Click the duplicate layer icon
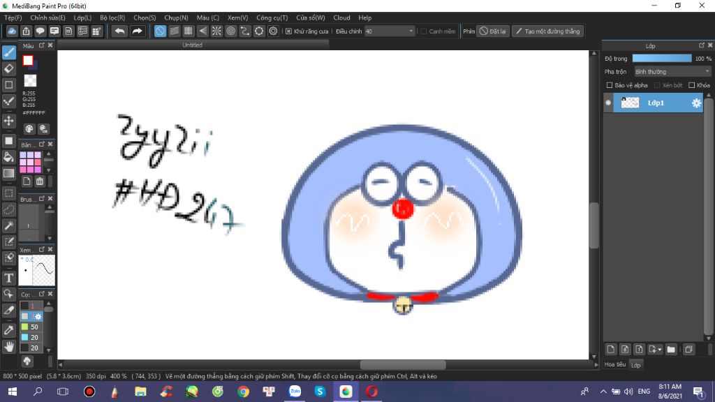The width and height of the screenshot is (715, 402). pos(688,350)
